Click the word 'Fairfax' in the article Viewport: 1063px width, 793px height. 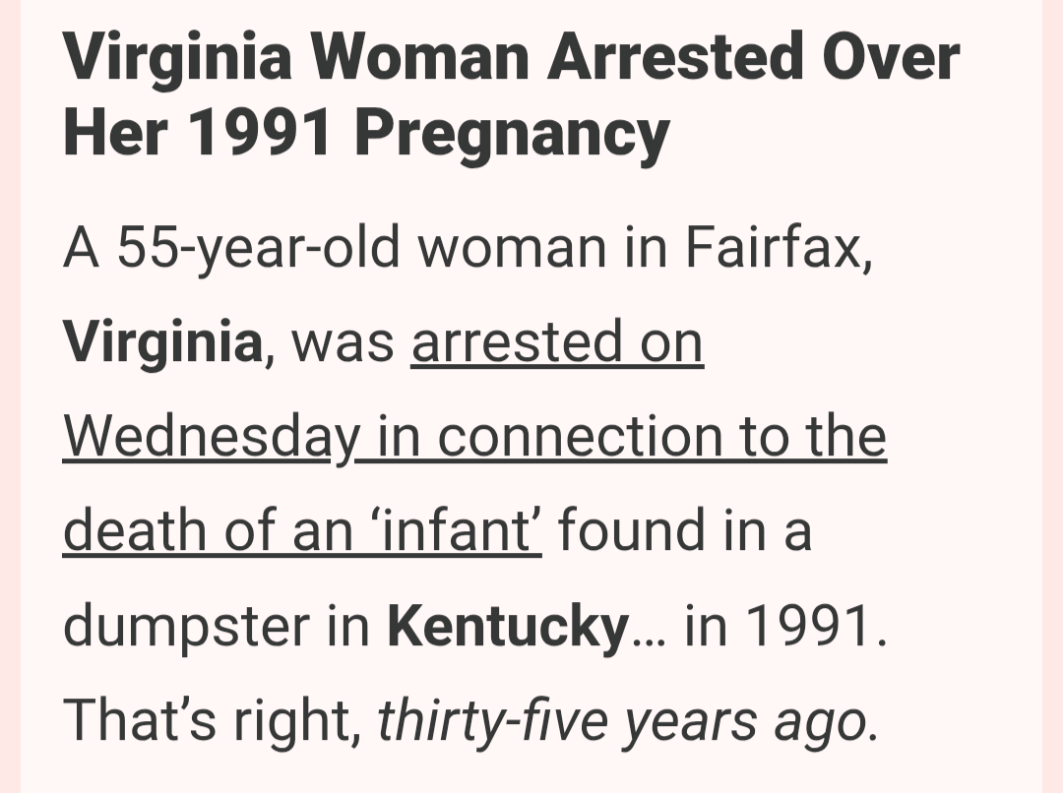(x=776, y=250)
